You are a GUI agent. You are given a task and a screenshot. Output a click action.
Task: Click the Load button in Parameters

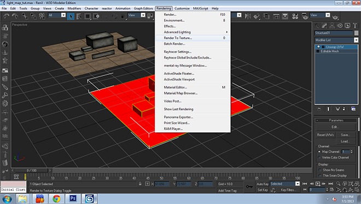coord(345,141)
